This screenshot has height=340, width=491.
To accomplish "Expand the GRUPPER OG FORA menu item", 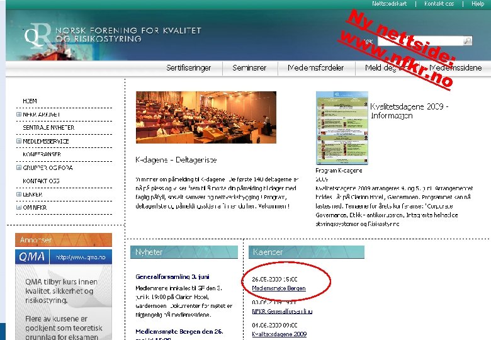I will click(19, 167).
